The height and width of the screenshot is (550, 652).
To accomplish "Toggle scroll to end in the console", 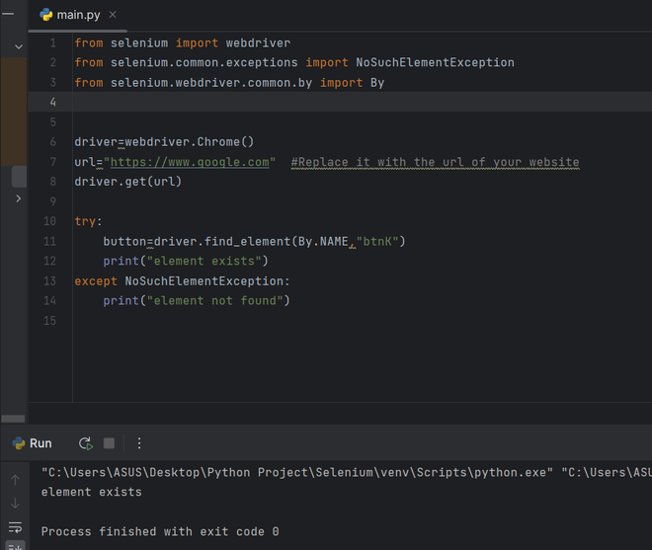I will coord(15,546).
